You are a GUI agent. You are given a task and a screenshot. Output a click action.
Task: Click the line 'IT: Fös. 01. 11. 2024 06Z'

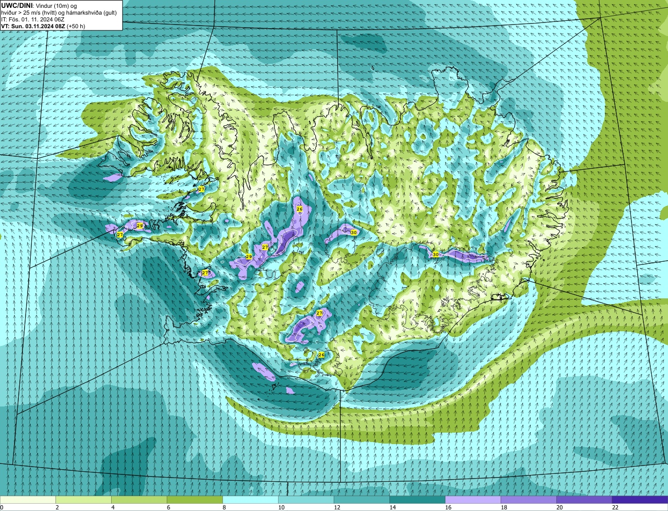click(33, 19)
